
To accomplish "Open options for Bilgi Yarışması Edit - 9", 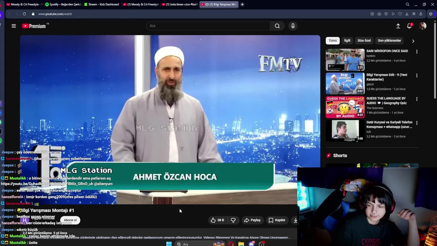I will 417,76.
